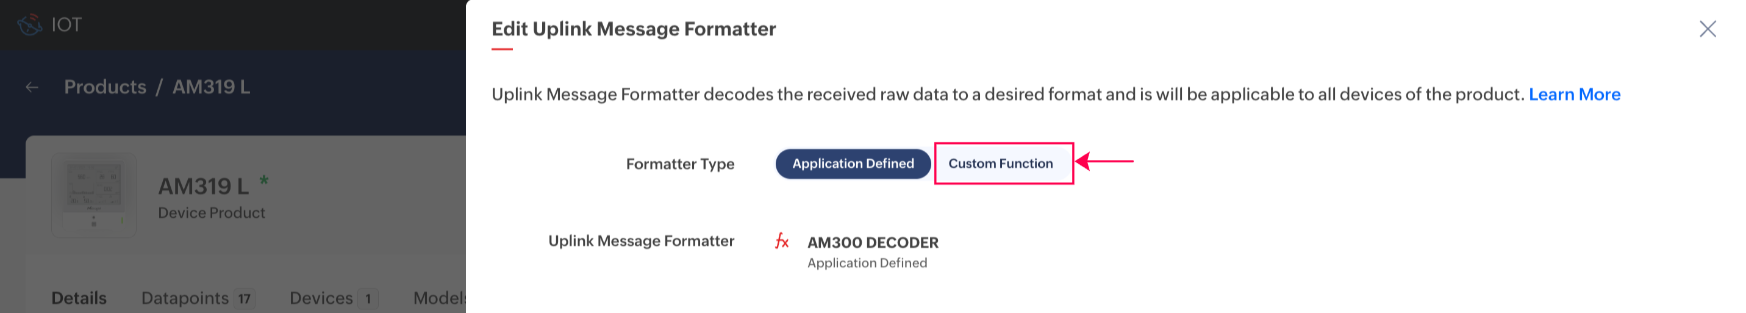
Task: Select the Application Defined formatter type
Action: [852, 164]
